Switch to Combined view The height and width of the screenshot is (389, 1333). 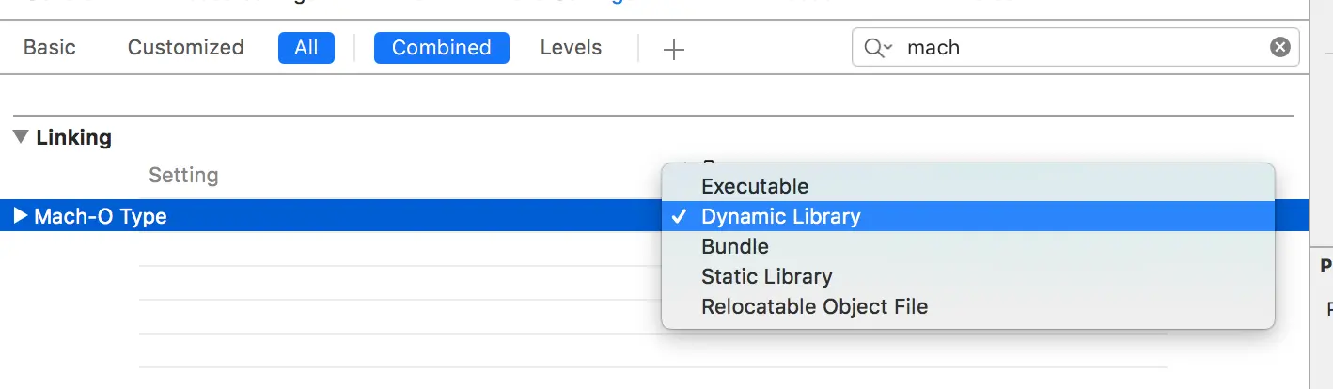[441, 48]
